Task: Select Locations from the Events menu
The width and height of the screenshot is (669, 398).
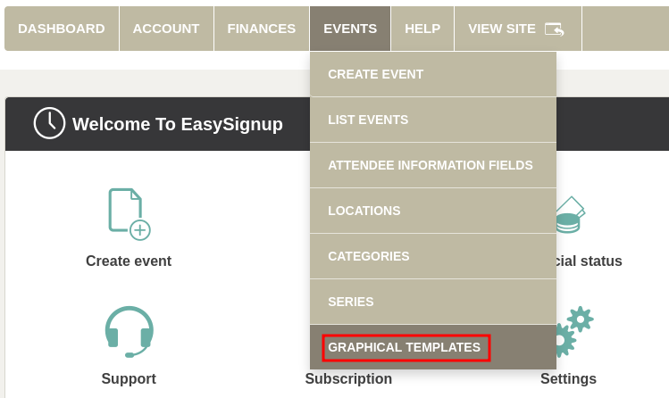Action: click(x=364, y=211)
